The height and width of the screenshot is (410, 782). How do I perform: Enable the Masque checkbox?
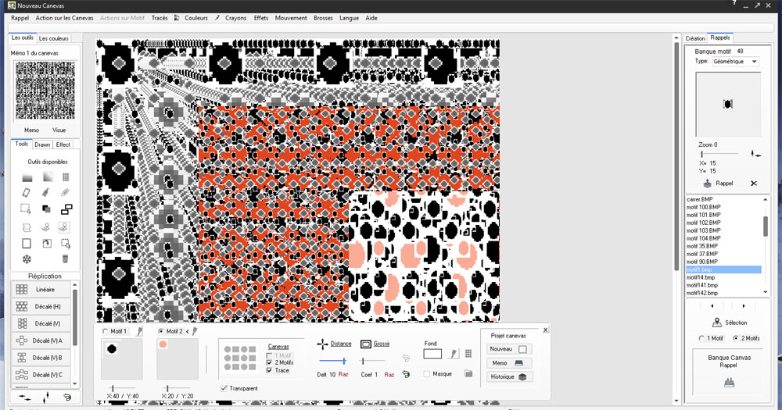[x=427, y=374]
